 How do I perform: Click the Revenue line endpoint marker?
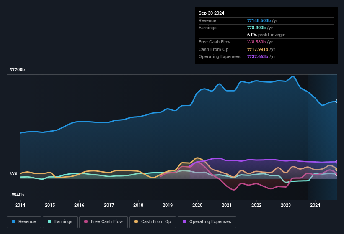coord(337,101)
